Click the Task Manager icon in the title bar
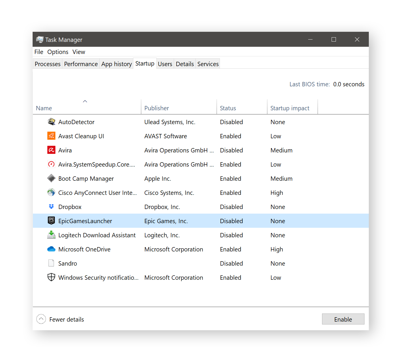Viewport: 402px width, 362px height. click(40, 39)
